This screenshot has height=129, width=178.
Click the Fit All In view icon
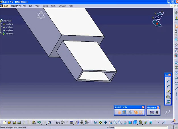point(100,122)
